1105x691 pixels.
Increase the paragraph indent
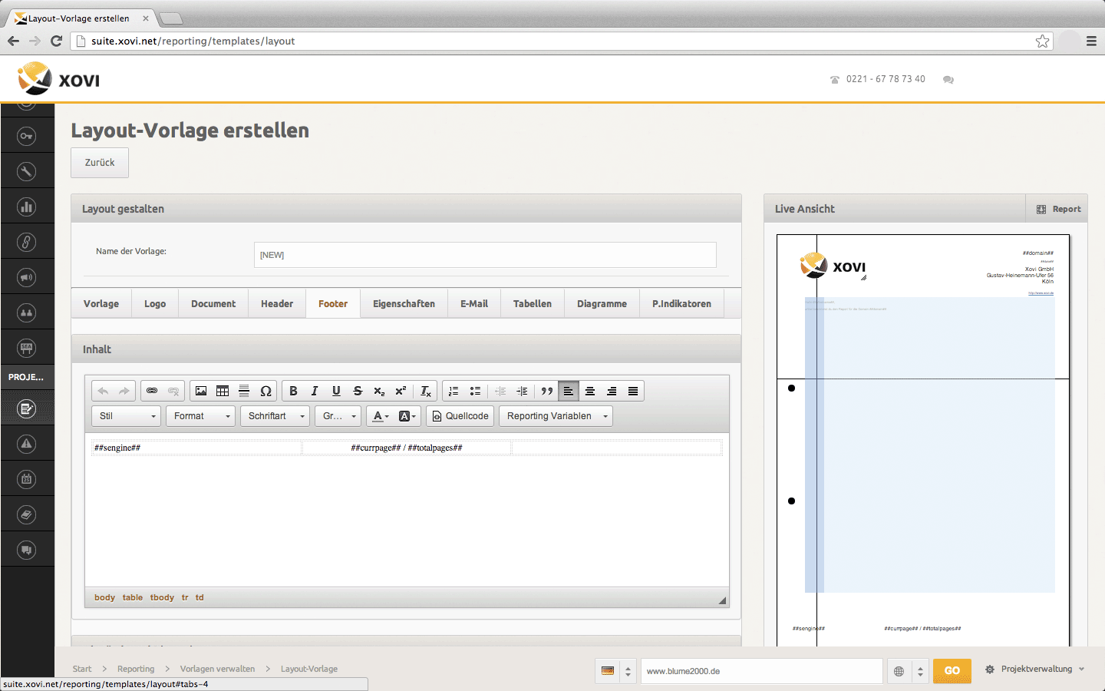click(x=522, y=391)
